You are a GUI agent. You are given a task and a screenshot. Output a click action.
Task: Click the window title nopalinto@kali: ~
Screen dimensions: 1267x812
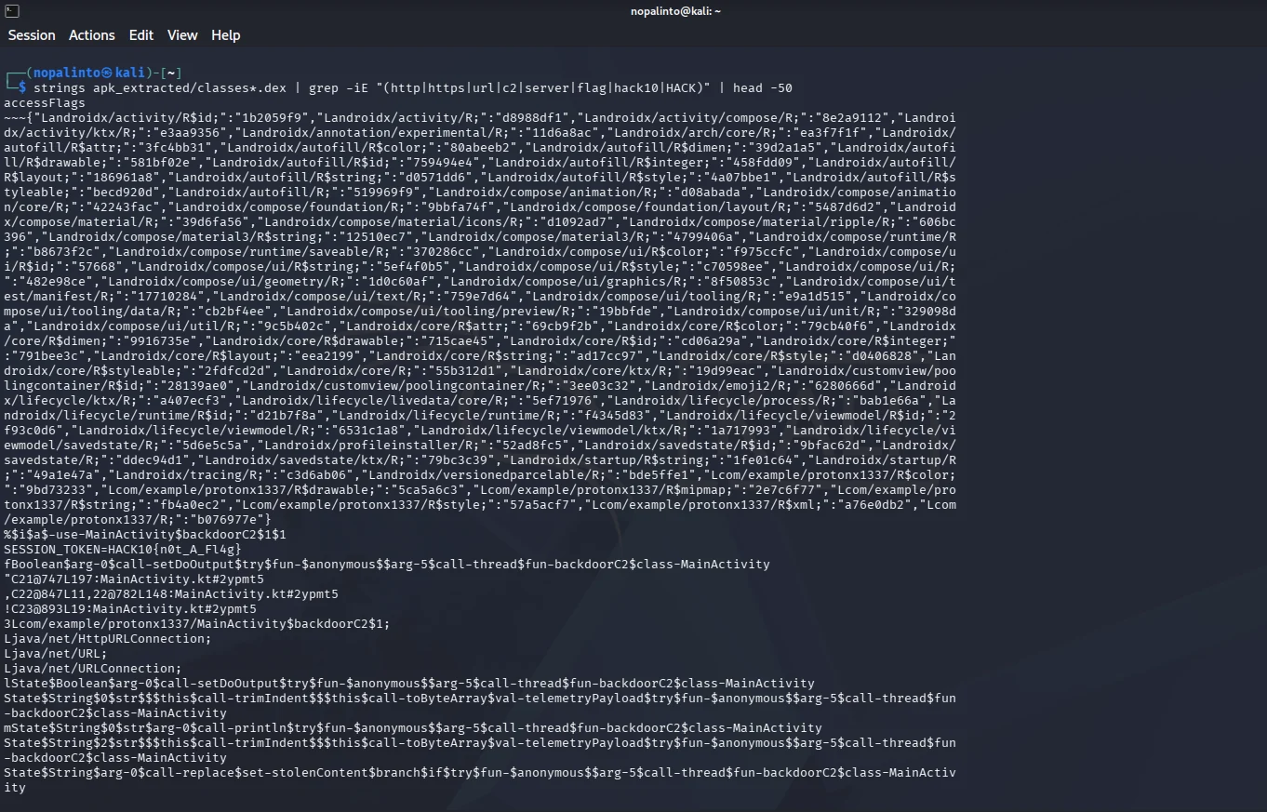tap(675, 11)
